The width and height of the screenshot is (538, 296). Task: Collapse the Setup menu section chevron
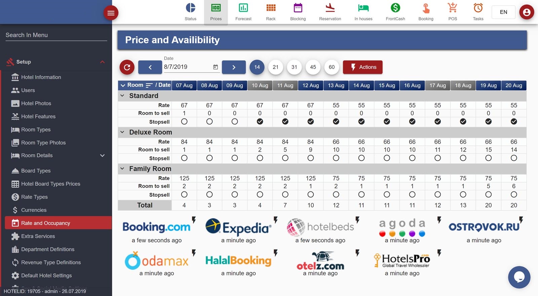point(102,62)
